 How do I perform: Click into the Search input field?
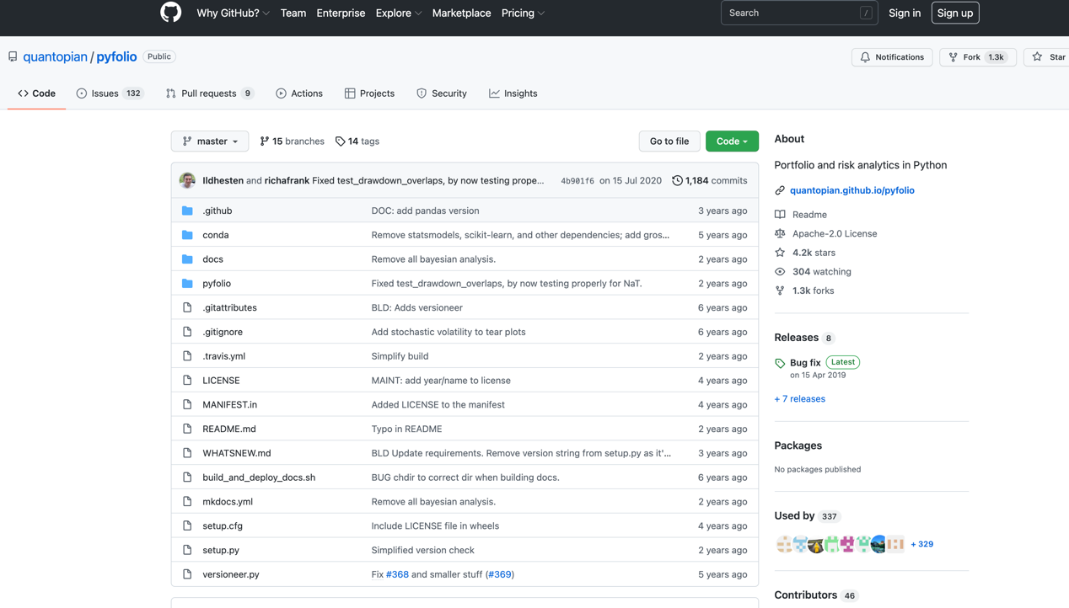790,13
